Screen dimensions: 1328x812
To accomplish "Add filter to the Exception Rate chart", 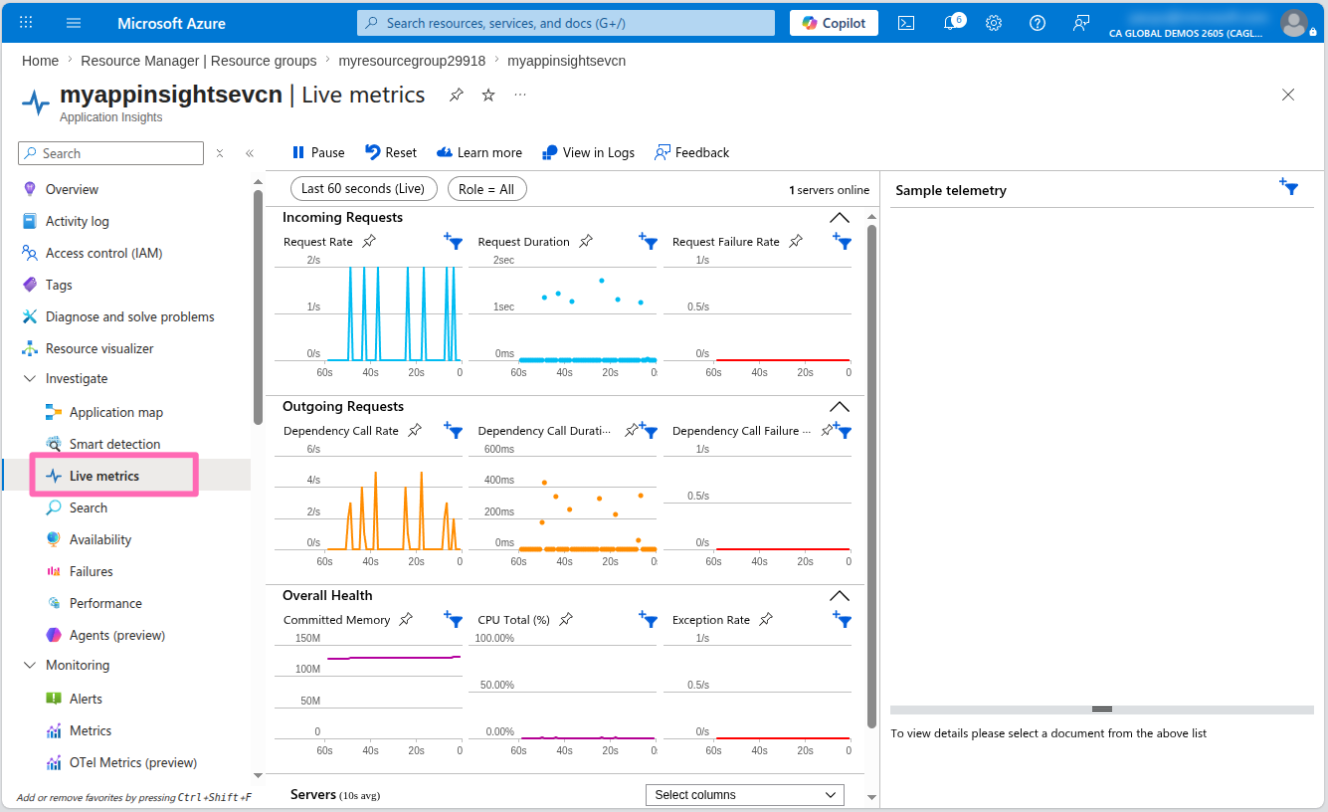I will click(842, 619).
